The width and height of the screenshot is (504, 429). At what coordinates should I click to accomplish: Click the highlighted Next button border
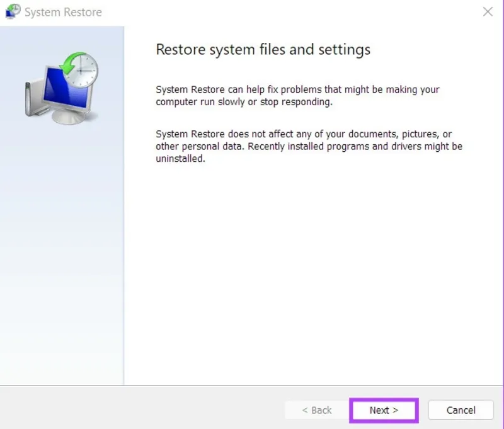(384, 399)
